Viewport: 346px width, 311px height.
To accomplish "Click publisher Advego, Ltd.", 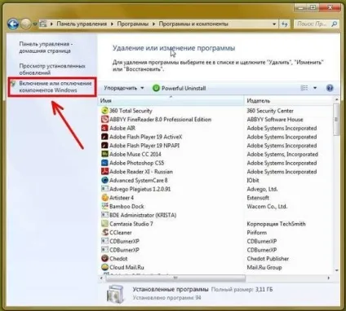I will click(262, 189).
